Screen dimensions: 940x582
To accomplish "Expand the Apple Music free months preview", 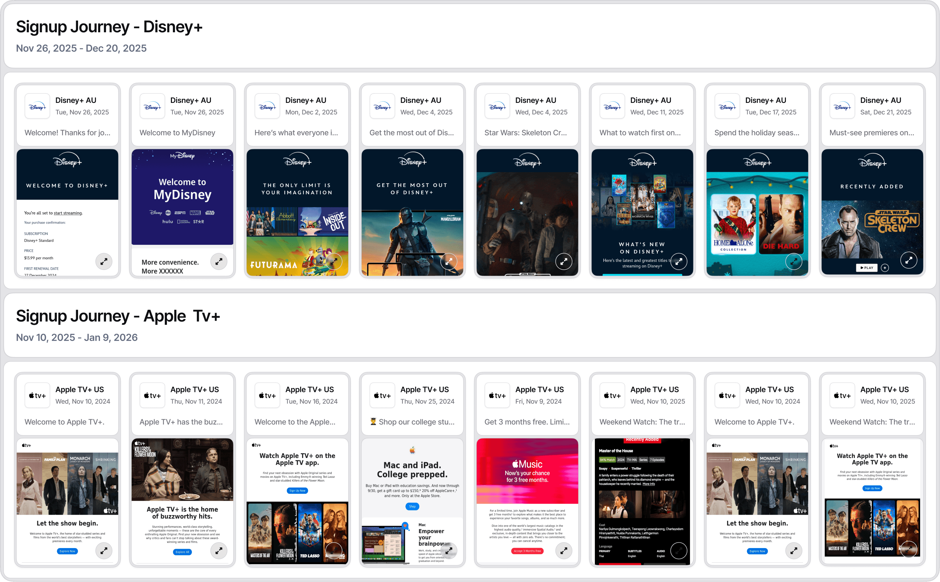I will (x=564, y=550).
